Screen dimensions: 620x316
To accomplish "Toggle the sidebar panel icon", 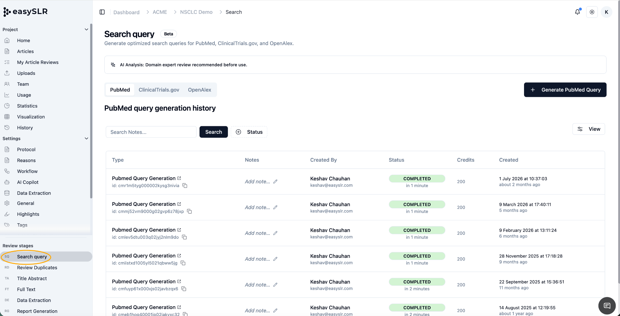I will coord(102,12).
